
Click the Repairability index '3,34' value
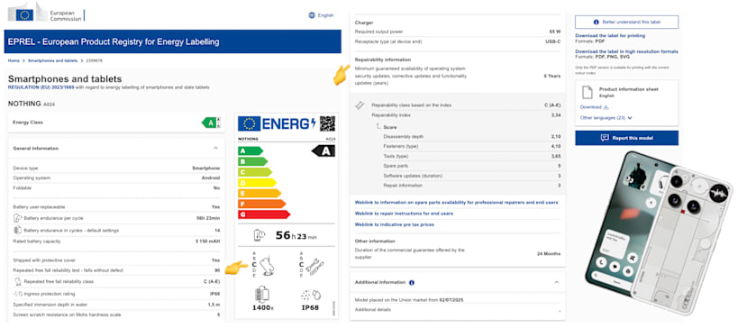point(555,115)
